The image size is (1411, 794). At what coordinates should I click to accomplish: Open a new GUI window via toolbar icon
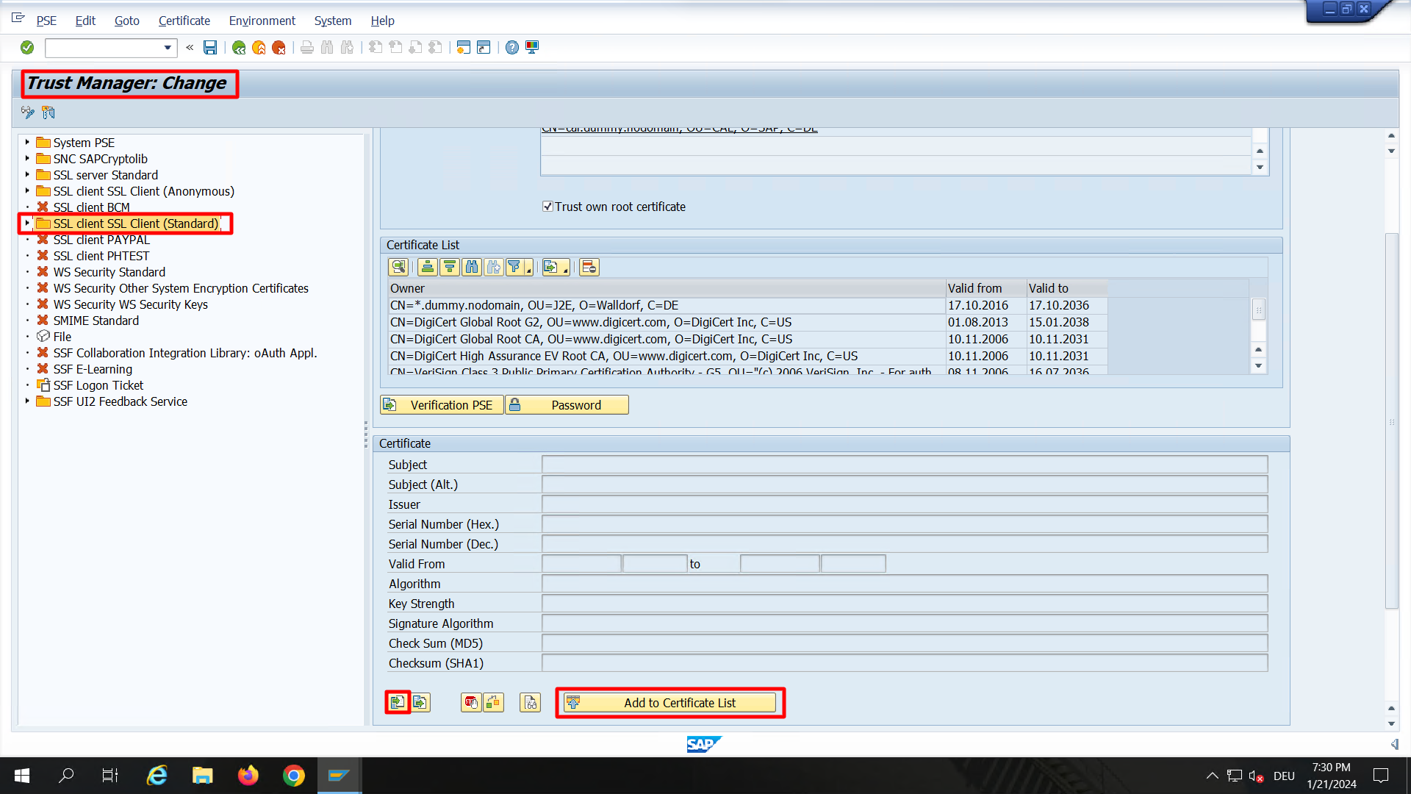[x=464, y=48]
